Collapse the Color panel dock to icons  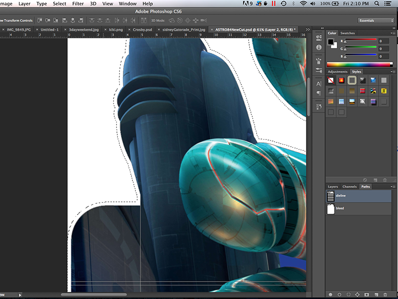pos(394,28)
